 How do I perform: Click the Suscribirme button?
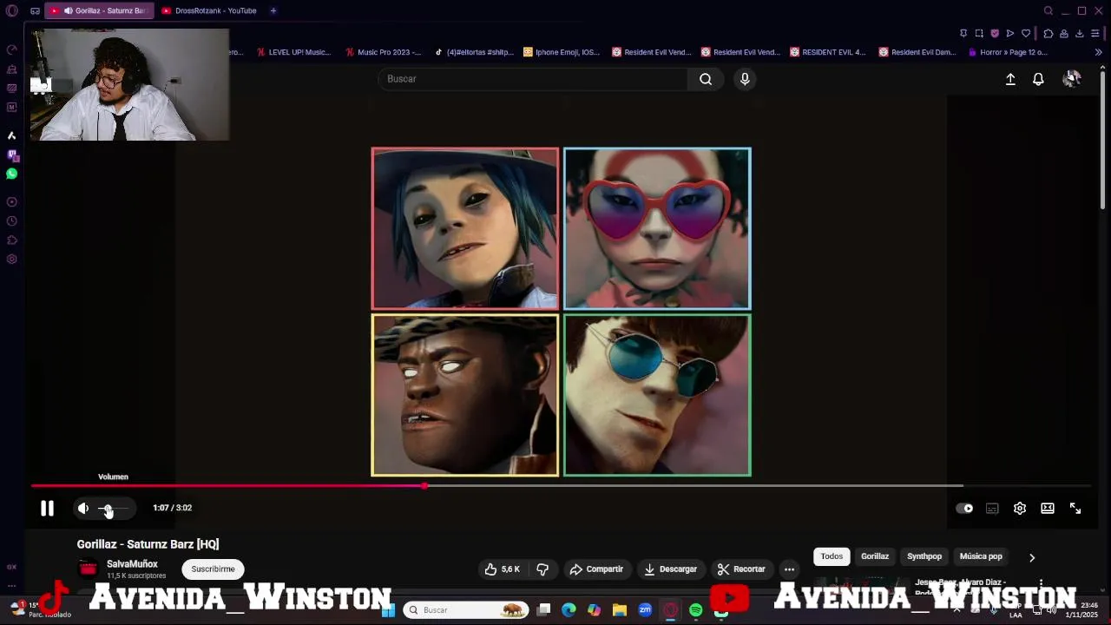(213, 569)
